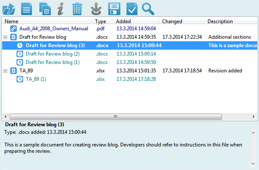Viewport: 259px width, 170px height.
Task: Click the floppy disk save icon
Action: 114,8
